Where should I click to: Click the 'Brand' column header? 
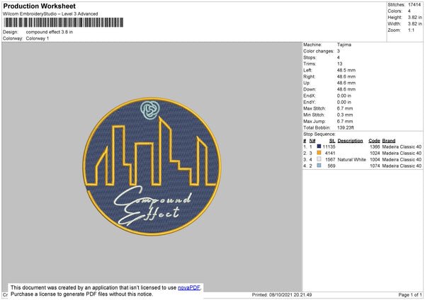389,141
